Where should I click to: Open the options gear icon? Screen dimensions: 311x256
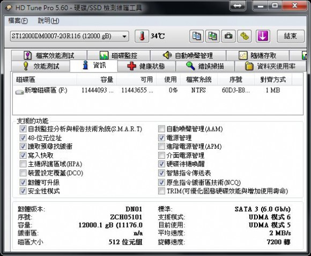[245, 36]
